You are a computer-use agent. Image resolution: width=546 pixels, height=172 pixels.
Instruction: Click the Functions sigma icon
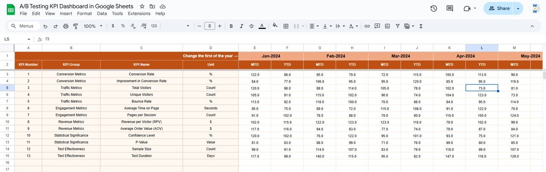[x=421, y=26]
